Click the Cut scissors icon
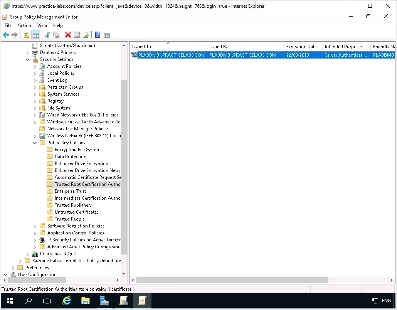 (x=47, y=35)
